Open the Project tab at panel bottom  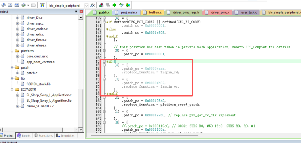pyautogui.click(x=7, y=136)
